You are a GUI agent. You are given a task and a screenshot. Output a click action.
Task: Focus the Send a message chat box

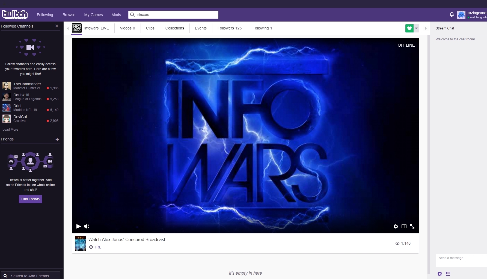(x=461, y=260)
